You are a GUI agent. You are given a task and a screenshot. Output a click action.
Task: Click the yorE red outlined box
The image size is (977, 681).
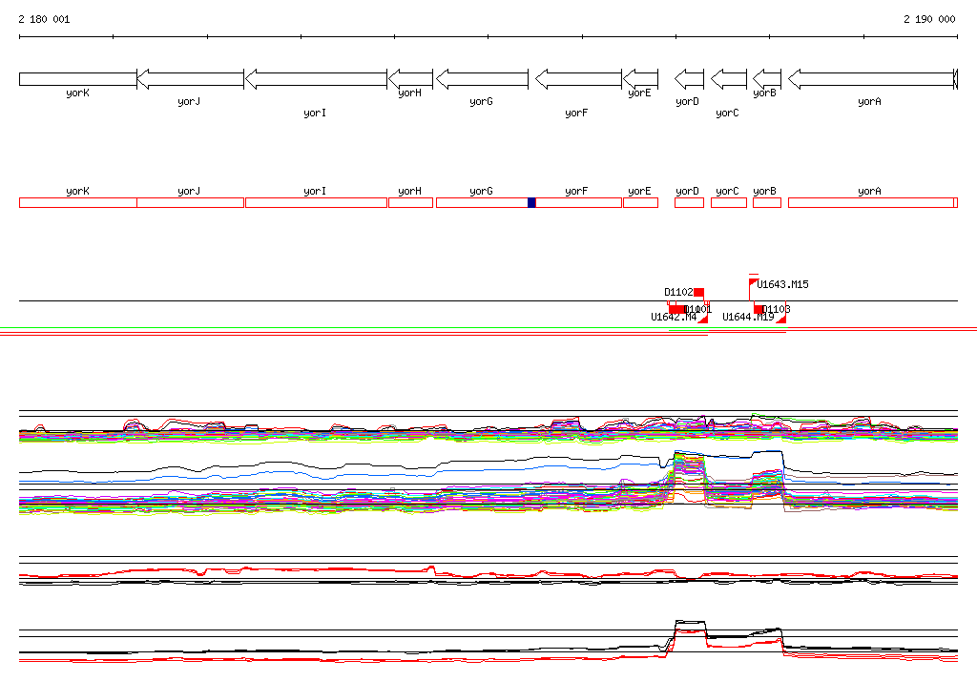point(640,202)
